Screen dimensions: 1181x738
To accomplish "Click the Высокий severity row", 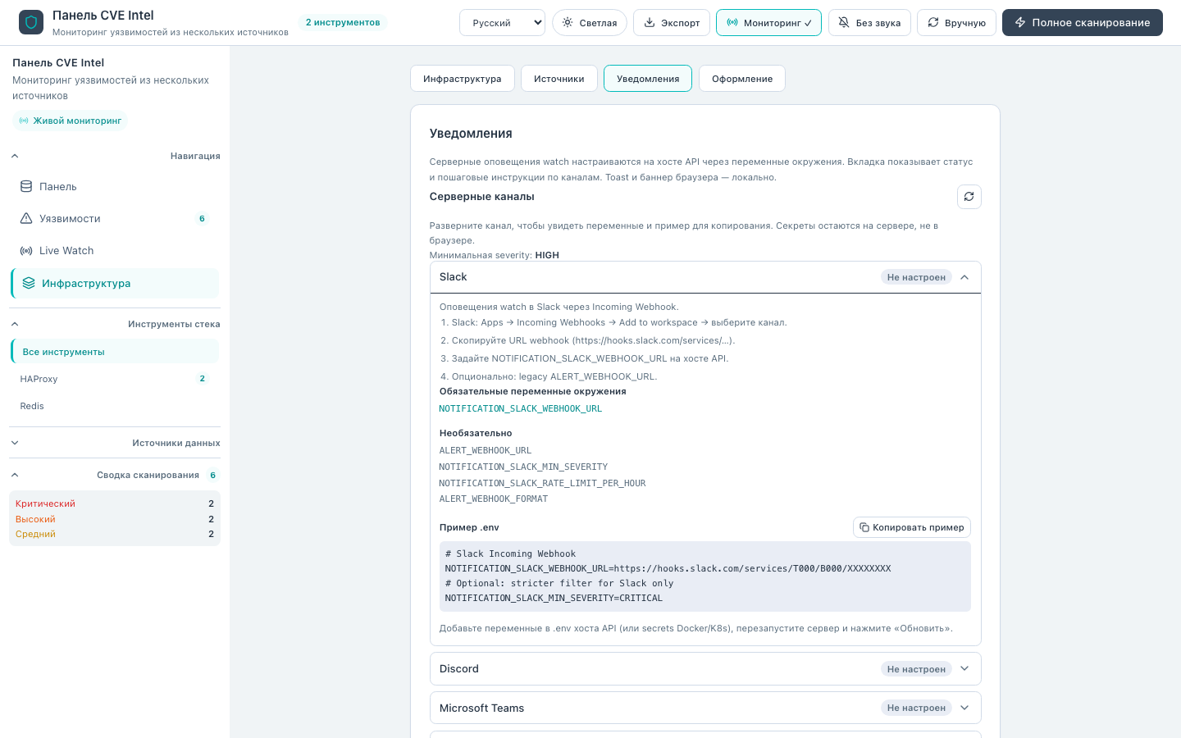I will [115, 519].
